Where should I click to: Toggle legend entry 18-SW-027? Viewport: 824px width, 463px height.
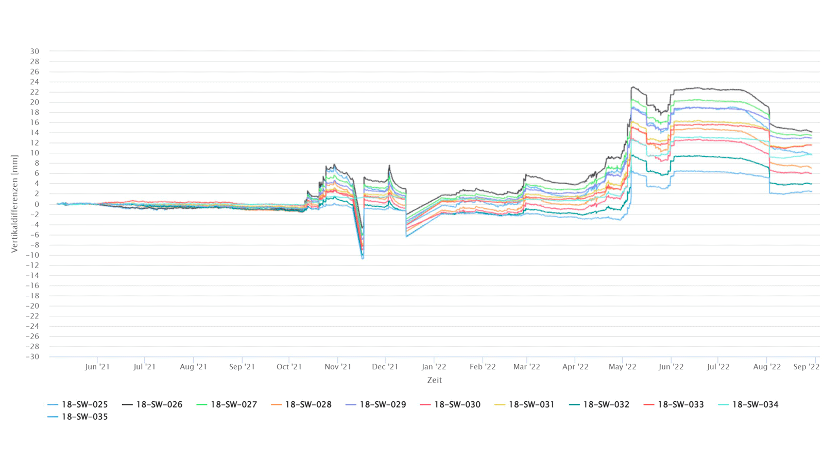(x=227, y=404)
